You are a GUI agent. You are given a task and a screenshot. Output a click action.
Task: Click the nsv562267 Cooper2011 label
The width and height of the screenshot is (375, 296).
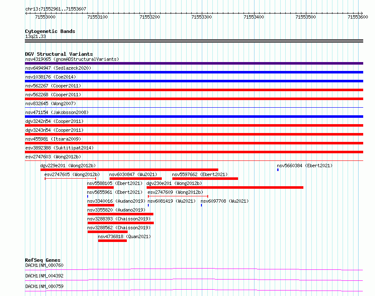[x=53, y=86]
